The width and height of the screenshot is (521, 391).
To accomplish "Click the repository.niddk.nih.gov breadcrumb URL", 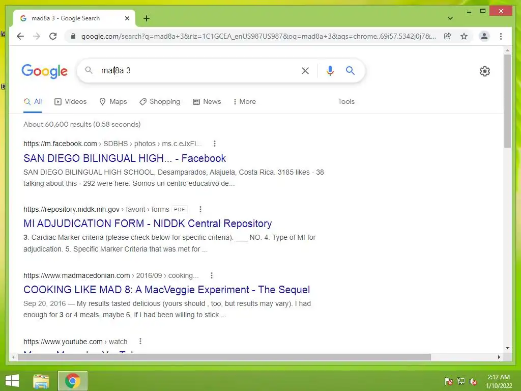I will point(96,209).
